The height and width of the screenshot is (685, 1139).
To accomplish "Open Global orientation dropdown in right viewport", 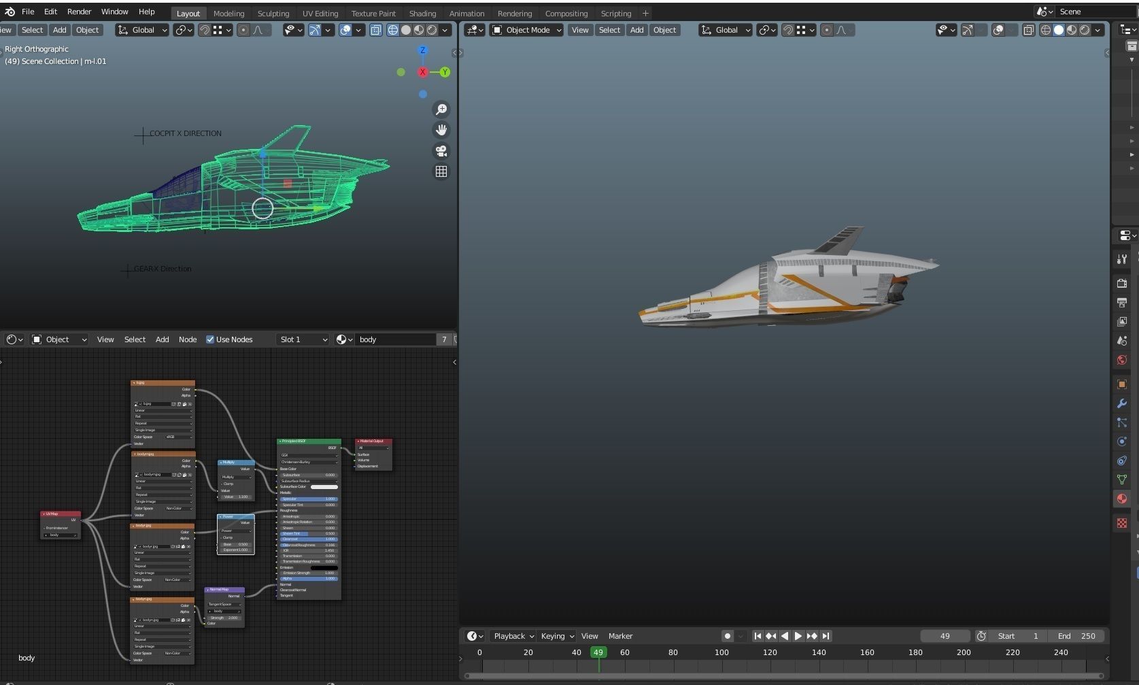I will 726,30.
